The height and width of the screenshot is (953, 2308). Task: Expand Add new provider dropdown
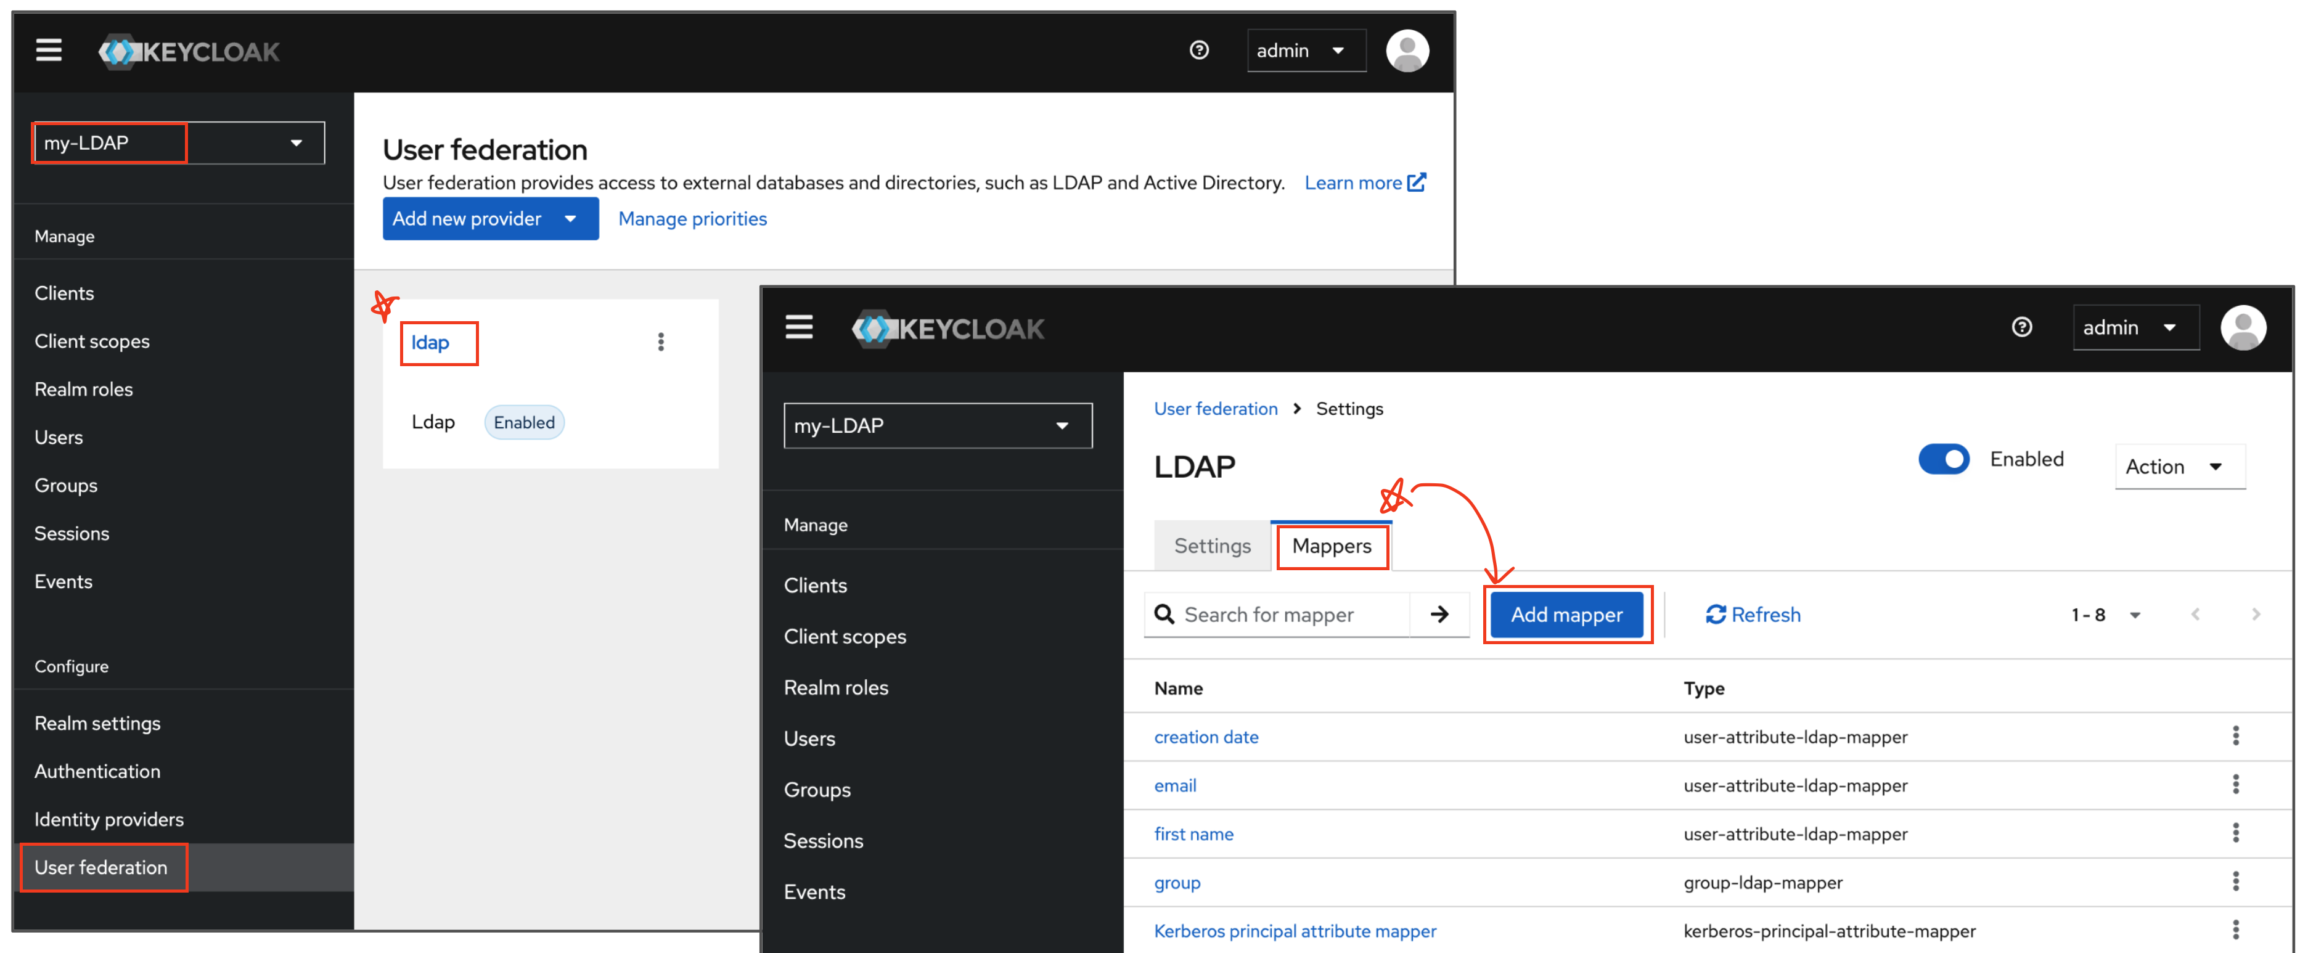(x=490, y=219)
